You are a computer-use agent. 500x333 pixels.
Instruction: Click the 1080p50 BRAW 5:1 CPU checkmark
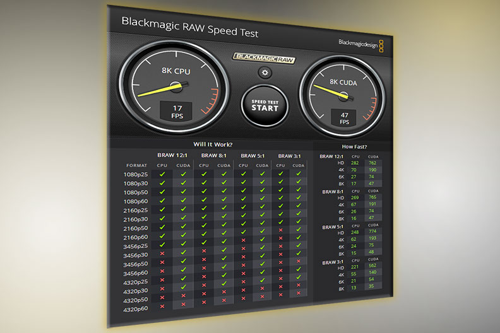coord(243,190)
